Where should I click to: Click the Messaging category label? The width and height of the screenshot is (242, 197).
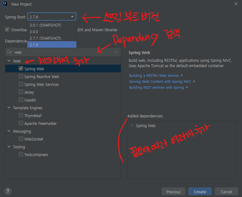pos(22,131)
